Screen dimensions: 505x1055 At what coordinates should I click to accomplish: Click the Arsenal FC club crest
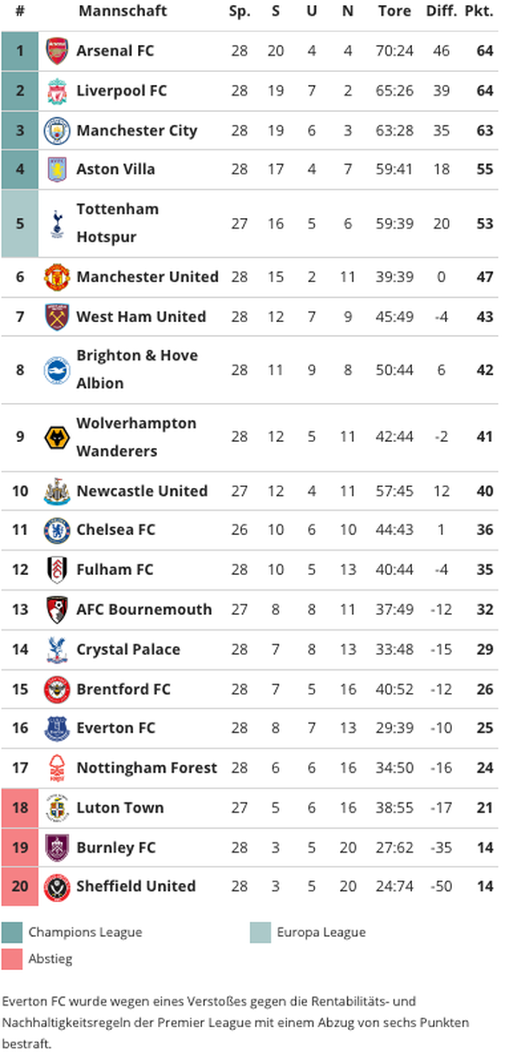[56, 51]
